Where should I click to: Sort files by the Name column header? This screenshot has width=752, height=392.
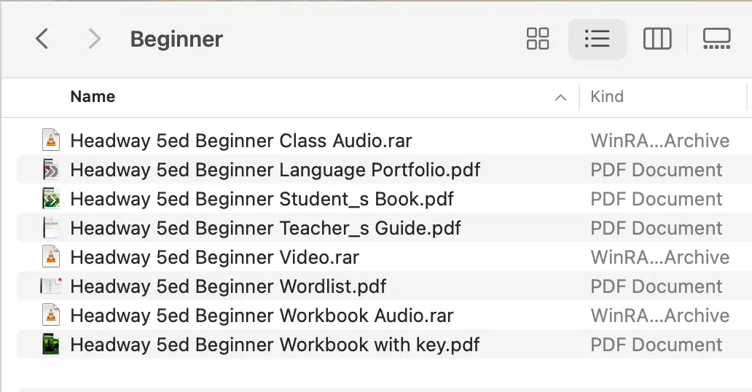(x=93, y=96)
